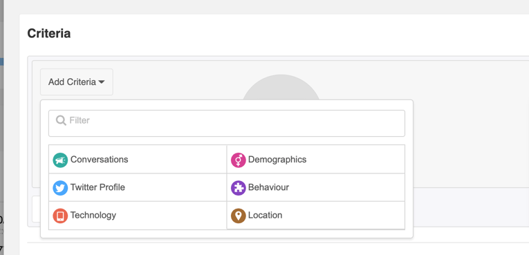Click the magnifier icon in Filter box
The height and width of the screenshot is (255, 529).
click(x=61, y=120)
